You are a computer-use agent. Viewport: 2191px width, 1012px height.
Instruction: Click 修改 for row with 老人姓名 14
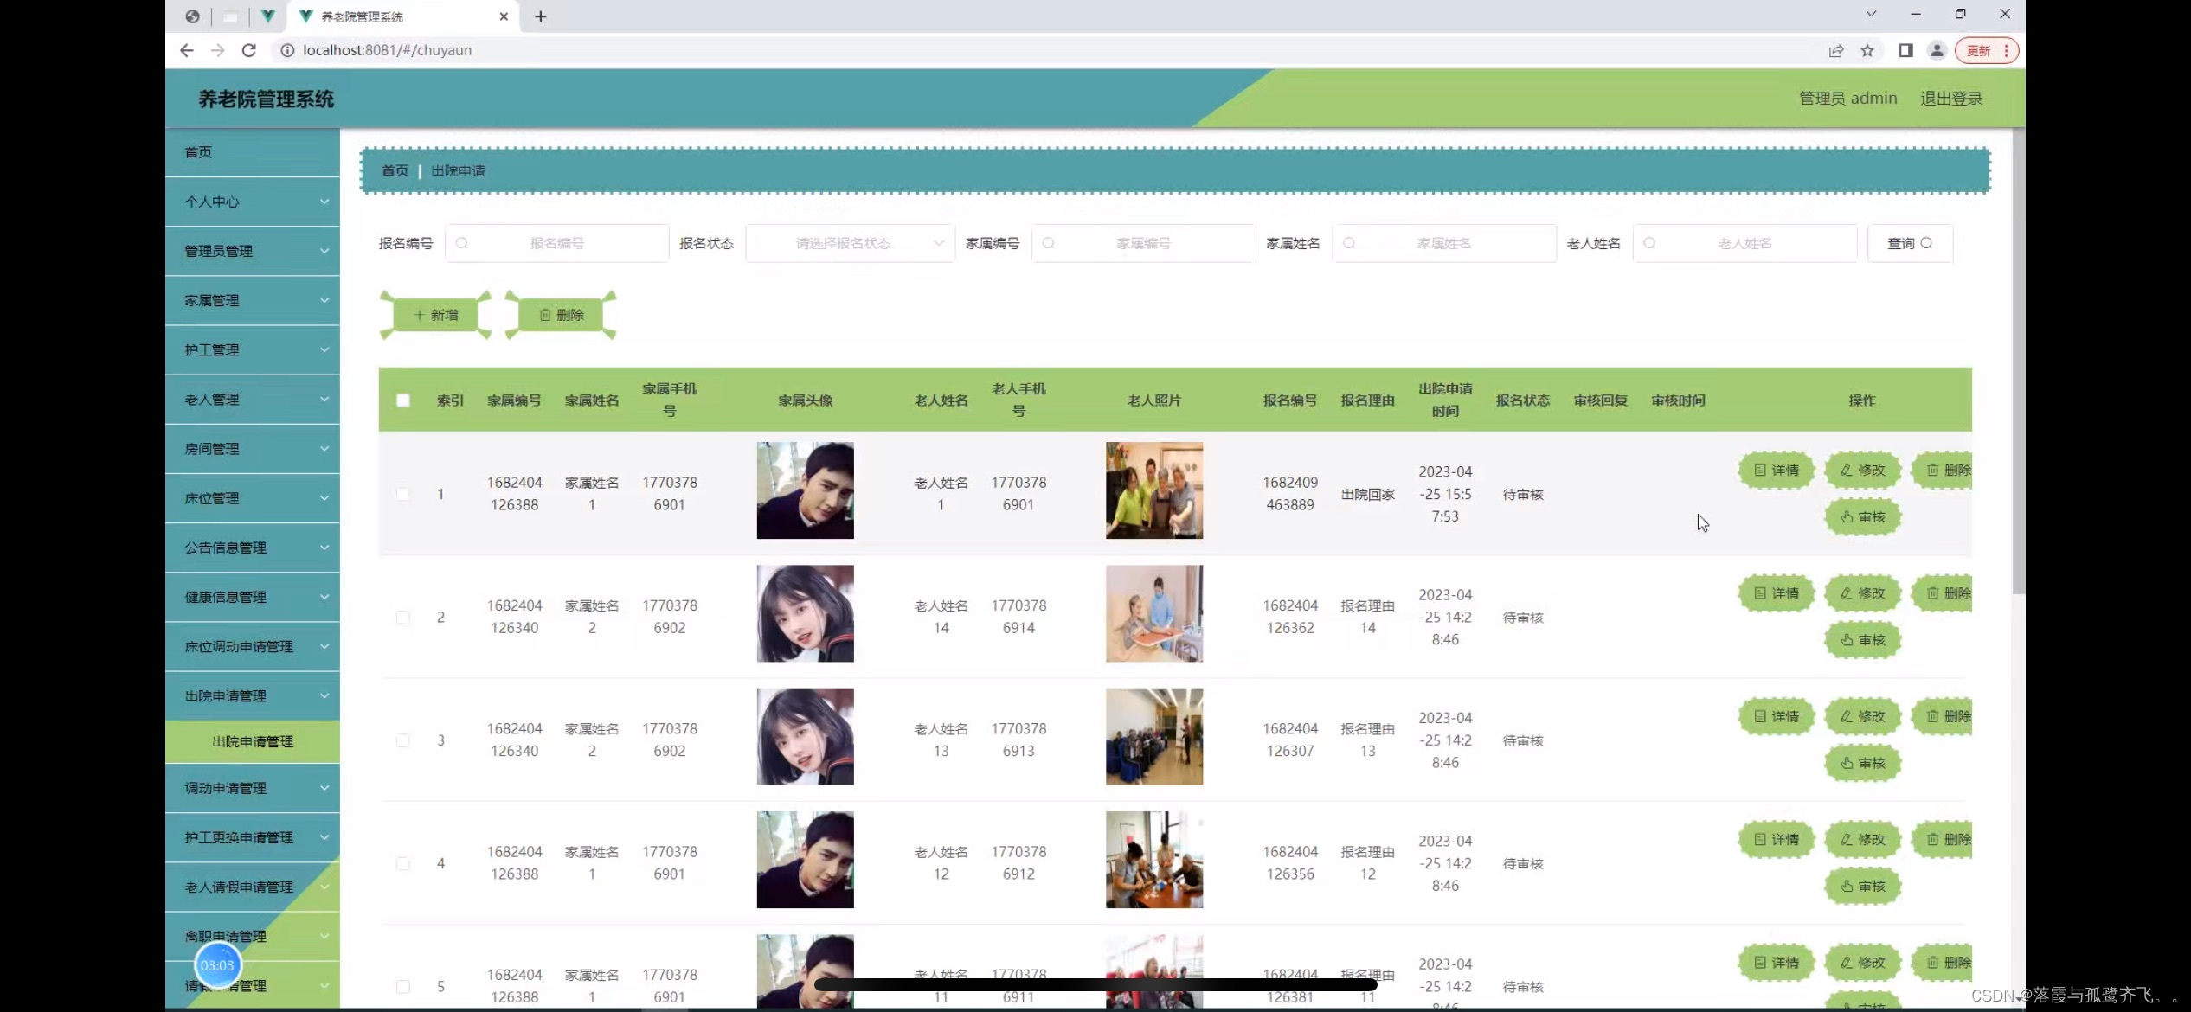tap(1862, 593)
